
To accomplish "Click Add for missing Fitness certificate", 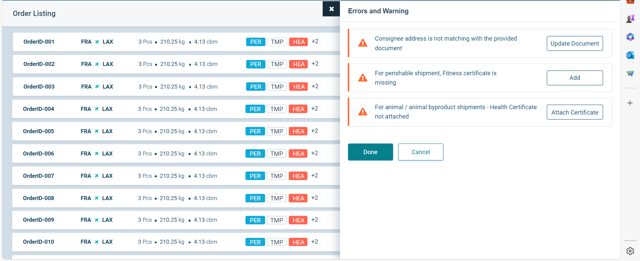I will (x=575, y=78).
